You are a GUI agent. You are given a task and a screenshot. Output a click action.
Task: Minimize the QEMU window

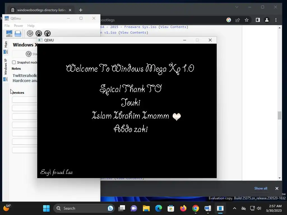point(185,40)
